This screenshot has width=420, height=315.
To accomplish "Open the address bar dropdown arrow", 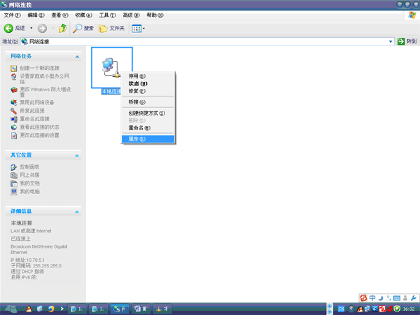I will tap(391, 42).
